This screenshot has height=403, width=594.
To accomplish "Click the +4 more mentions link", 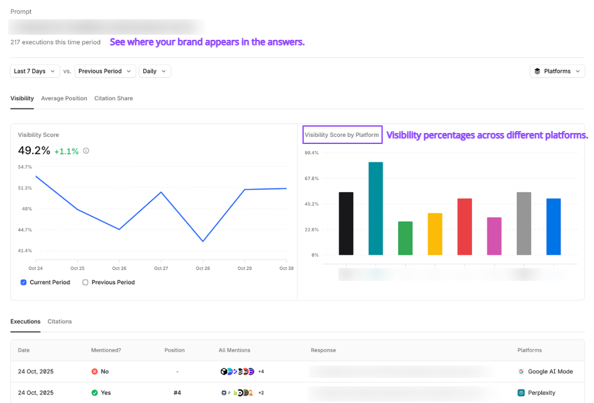I will [261, 372].
